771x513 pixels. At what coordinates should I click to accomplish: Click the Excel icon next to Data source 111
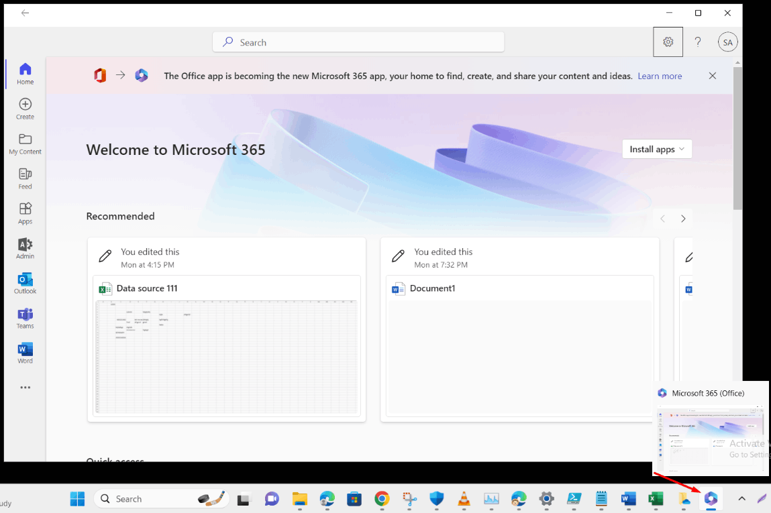coord(105,289)
